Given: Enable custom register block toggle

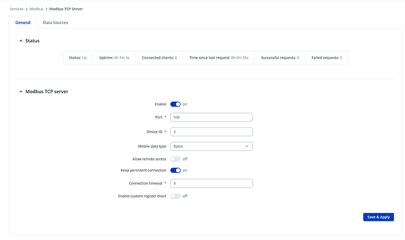Looking at the screenshot, I should [175, 196].
